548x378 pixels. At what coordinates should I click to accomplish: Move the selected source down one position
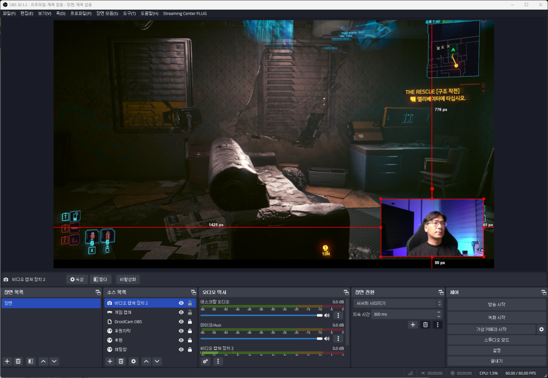(x=157, y=361)
